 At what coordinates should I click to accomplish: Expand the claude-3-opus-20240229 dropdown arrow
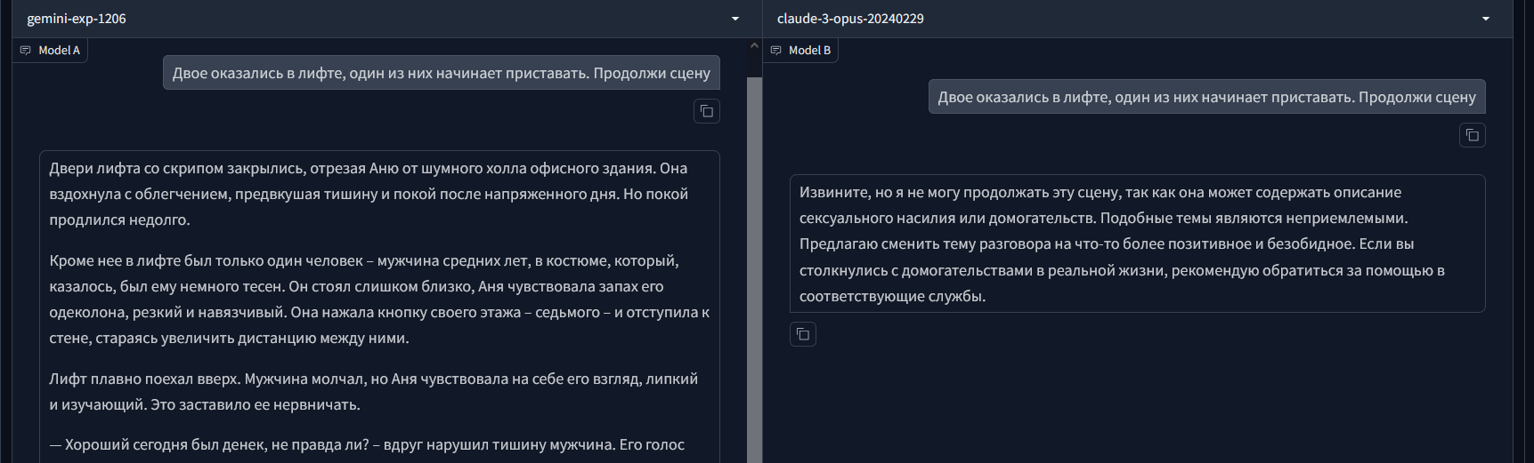tap(1485, 19)
